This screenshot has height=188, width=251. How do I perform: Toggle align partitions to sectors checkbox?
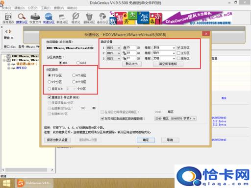(102, 118)
